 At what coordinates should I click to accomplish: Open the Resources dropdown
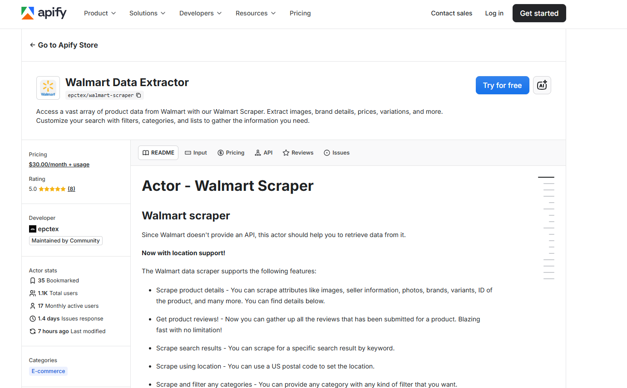[255, 13]
